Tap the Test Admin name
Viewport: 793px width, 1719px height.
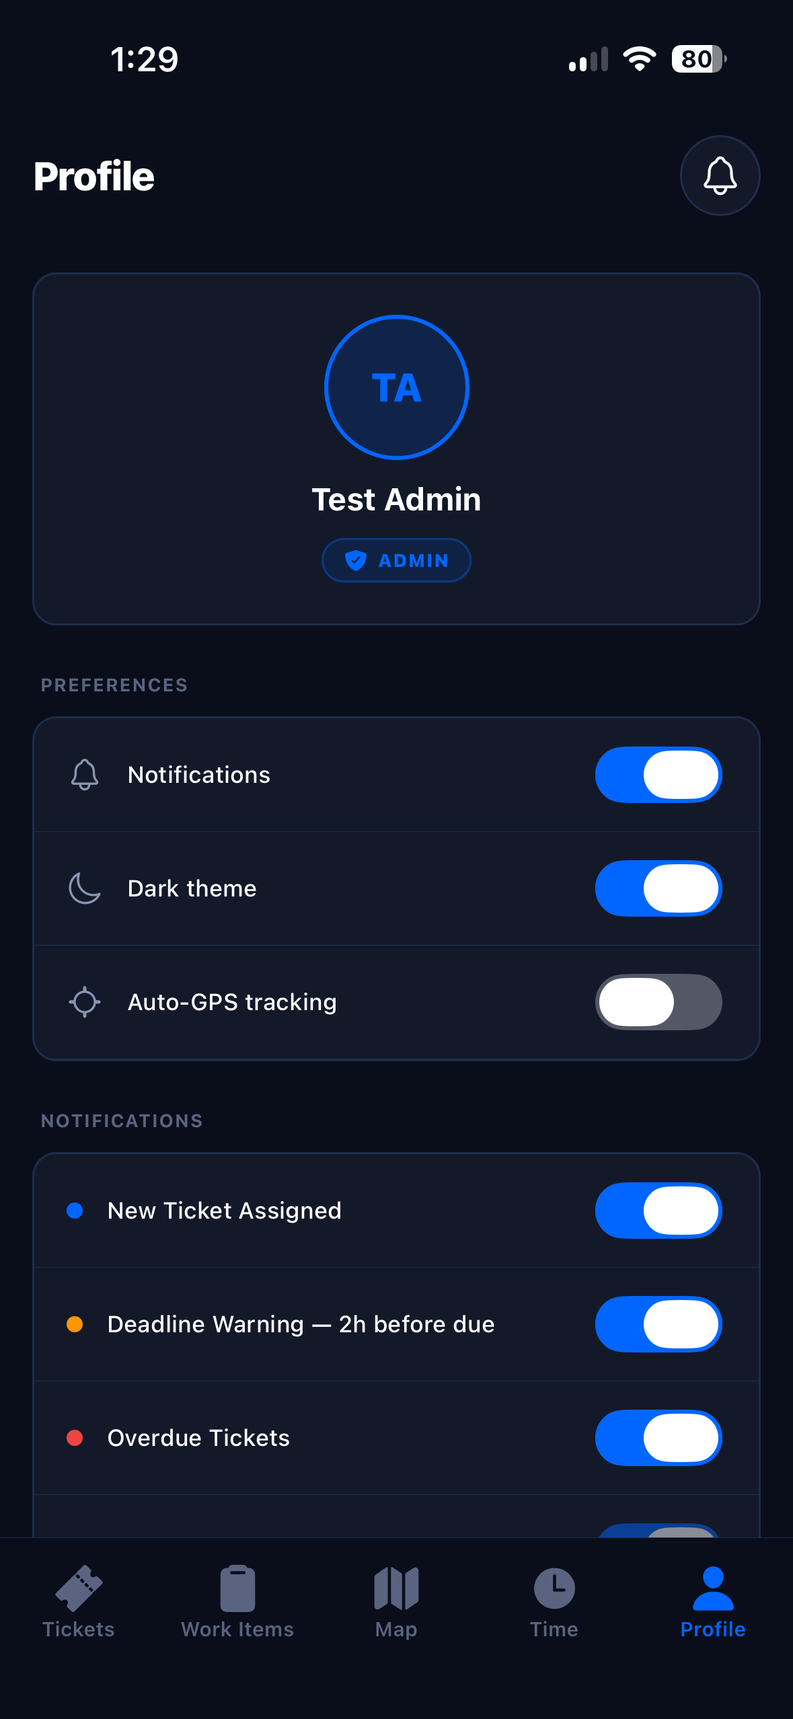tap(396, 500)
